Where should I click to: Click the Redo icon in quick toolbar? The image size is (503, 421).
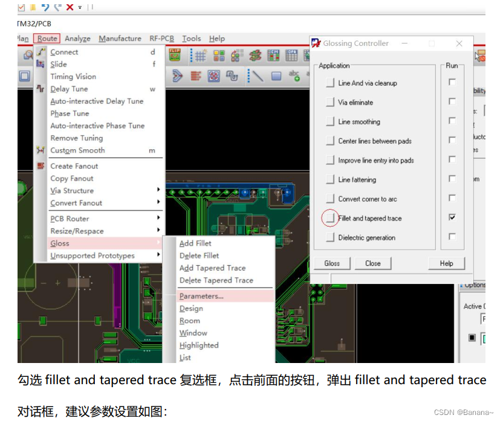pos(57,7)
